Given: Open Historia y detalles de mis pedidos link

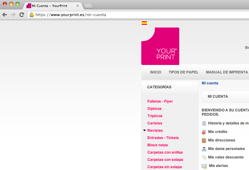Looking at the screenshot, I should pos(228,123).
